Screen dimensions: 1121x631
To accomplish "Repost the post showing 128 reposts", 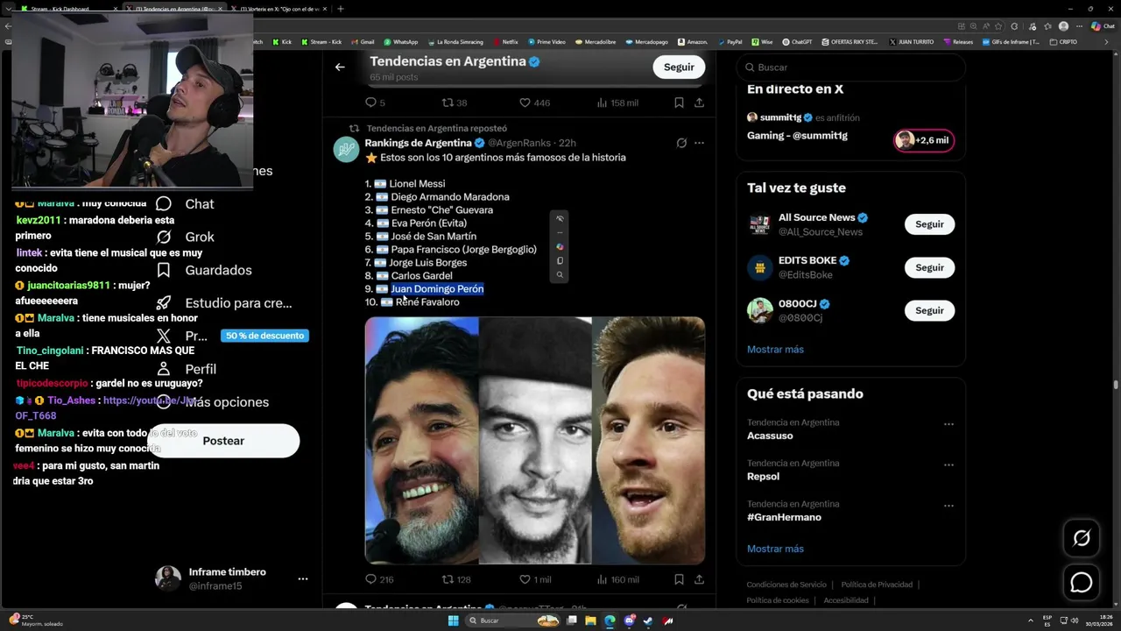I will (x=456, y=579).
